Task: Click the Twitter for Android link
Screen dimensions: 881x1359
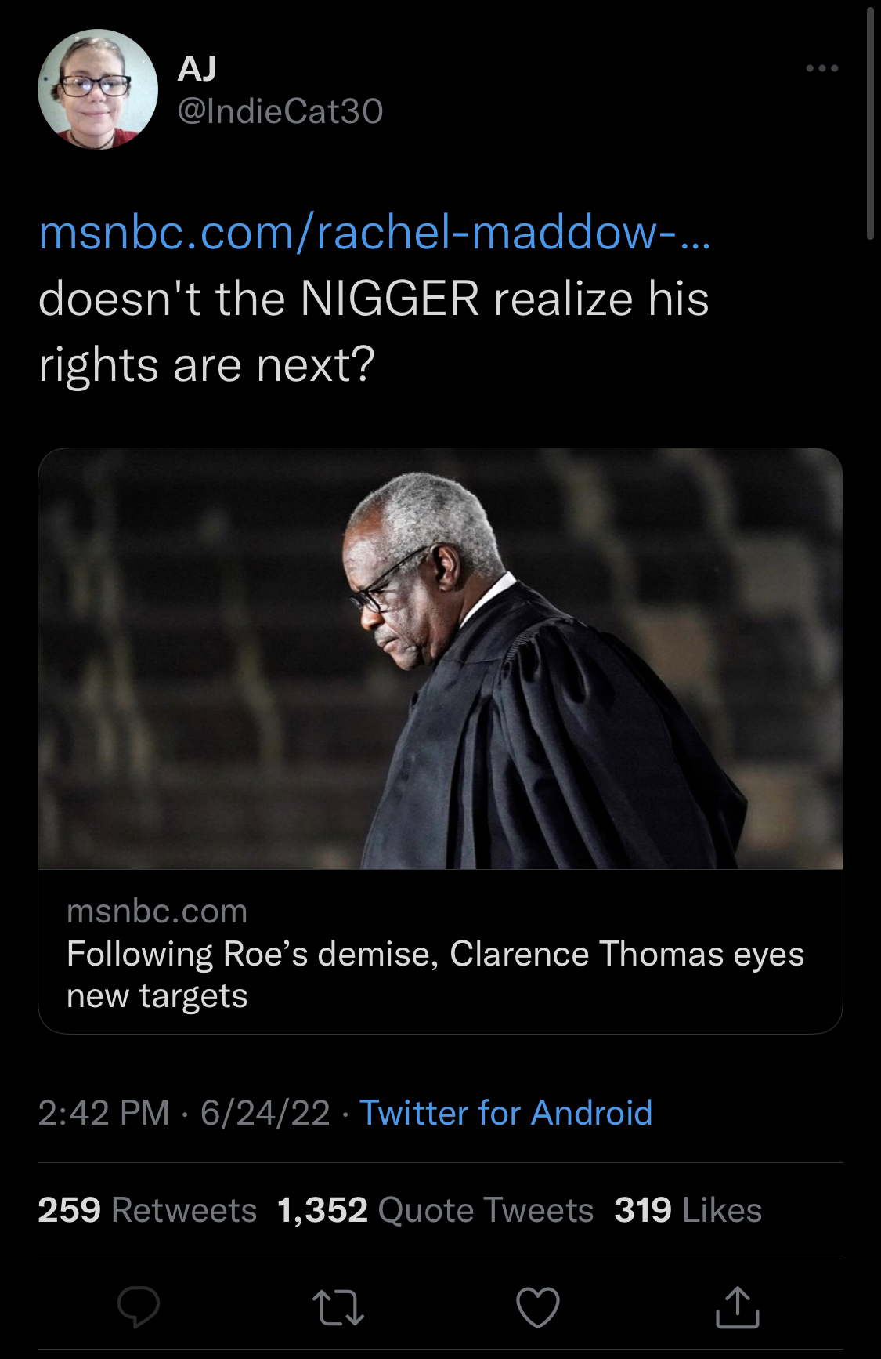Action: click(505, 1112)
